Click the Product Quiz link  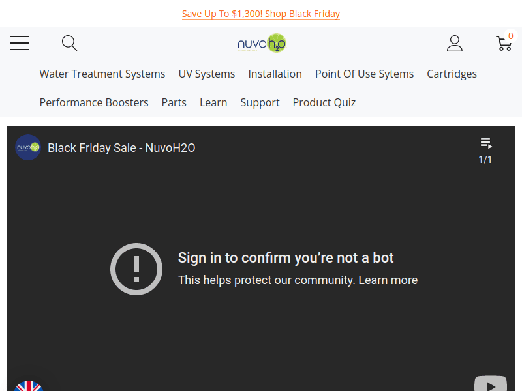pyautogui.click(x=324, y=102)
